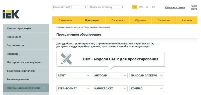The height and width of the screenshot is (95, 201).
Task: Click arrow next to Программное обеспечение in sidebar
Action: click(45, 88)
